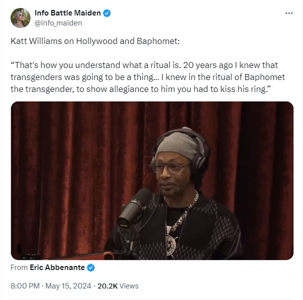The width and height of the screenshot is (303, 300).
Task: Click the Info Battle Maiden display name
Action: click(68, 13)
